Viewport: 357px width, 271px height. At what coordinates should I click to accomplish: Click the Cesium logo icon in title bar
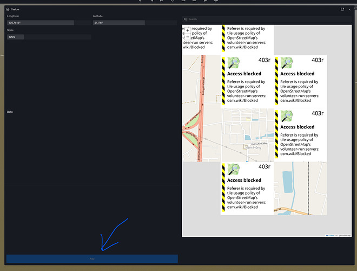point(7,9)
